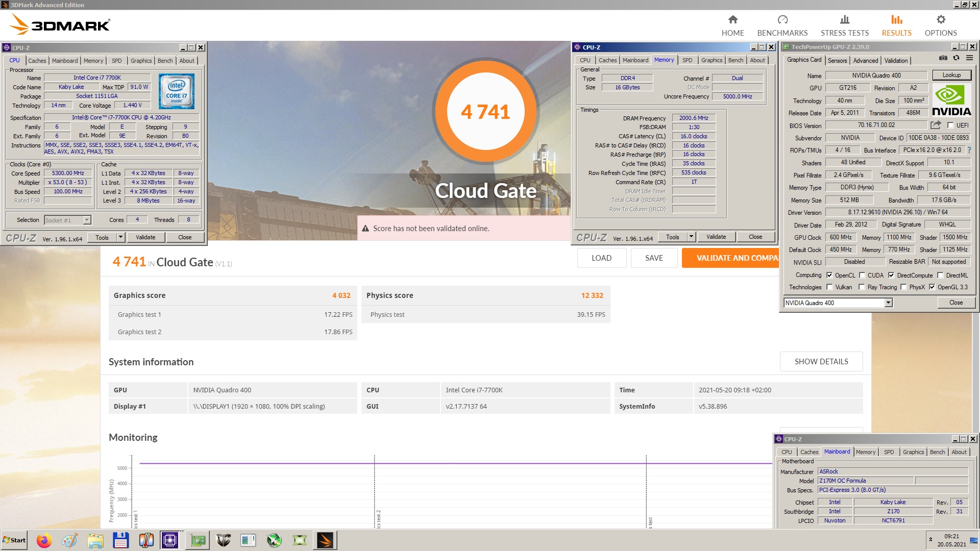The image size is (980, 551).
Task: Click the green jet taskbar icon
Action: (274, 540)
